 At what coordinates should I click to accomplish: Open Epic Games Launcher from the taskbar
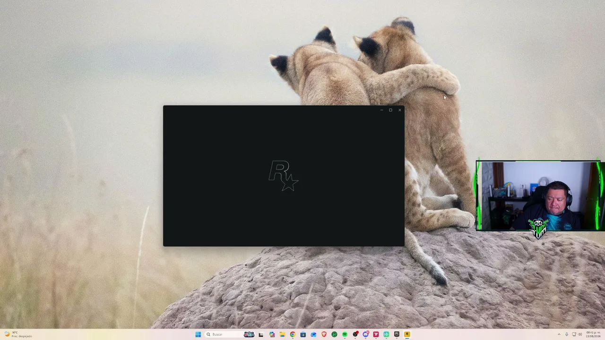click(x=397, y=334)
